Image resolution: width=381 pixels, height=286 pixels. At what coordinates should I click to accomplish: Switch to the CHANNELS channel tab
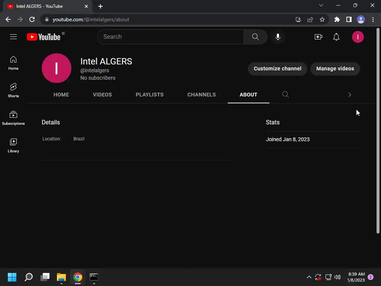click(201, 95)
